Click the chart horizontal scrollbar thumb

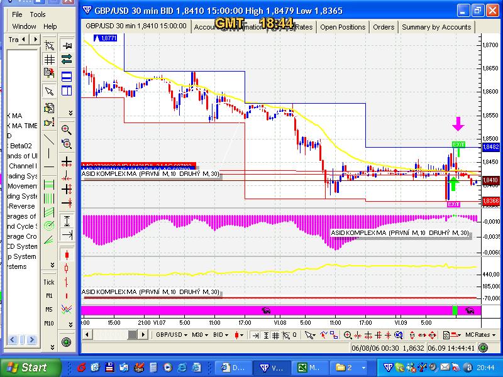coord(132,335)
